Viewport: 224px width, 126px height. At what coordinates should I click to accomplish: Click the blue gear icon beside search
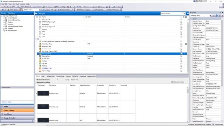(x=188, y=13)
